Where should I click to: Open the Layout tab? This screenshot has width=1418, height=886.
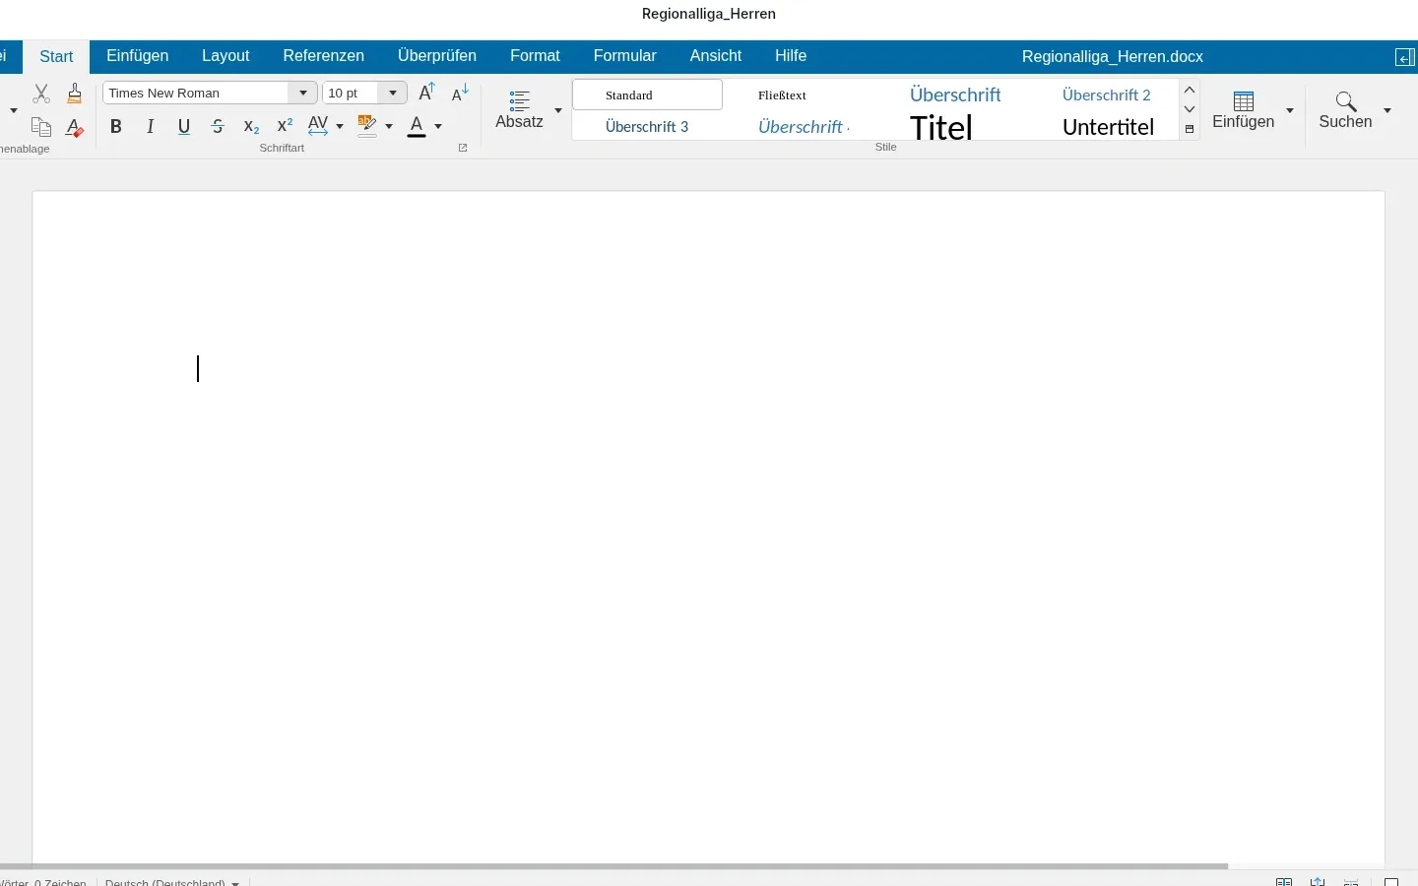pos(226,56)
